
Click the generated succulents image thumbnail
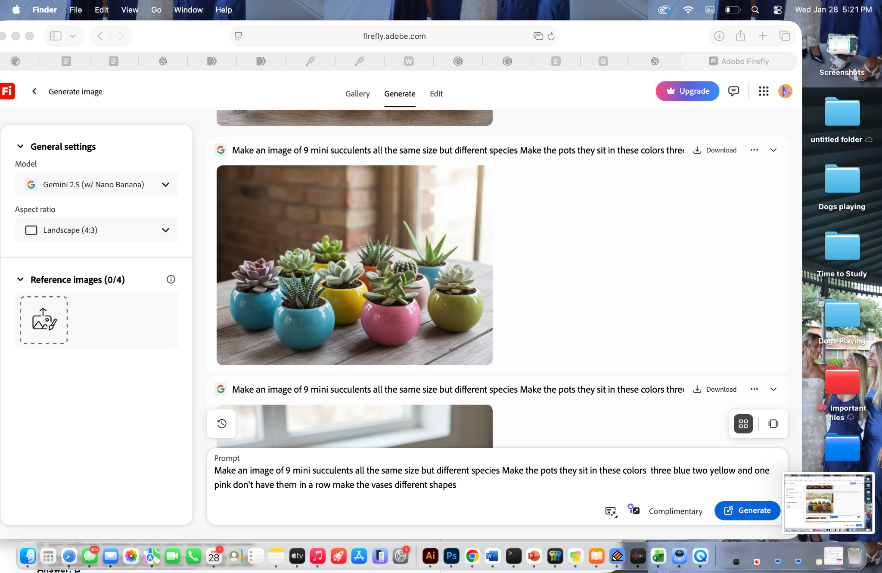click(x=354, y=265)
